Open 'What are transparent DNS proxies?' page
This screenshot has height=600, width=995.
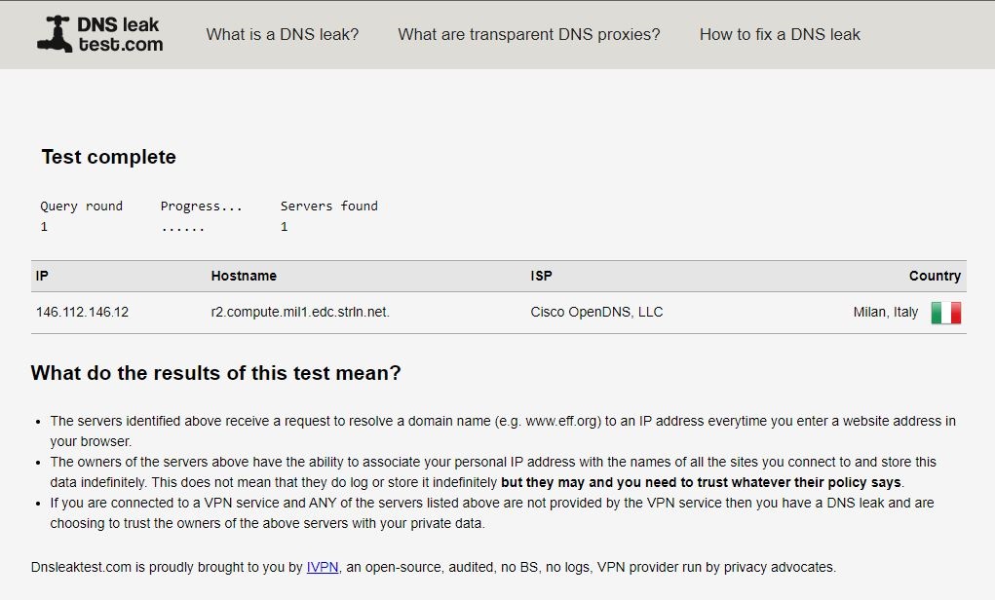pyautogui.click(x=529, y=34)
